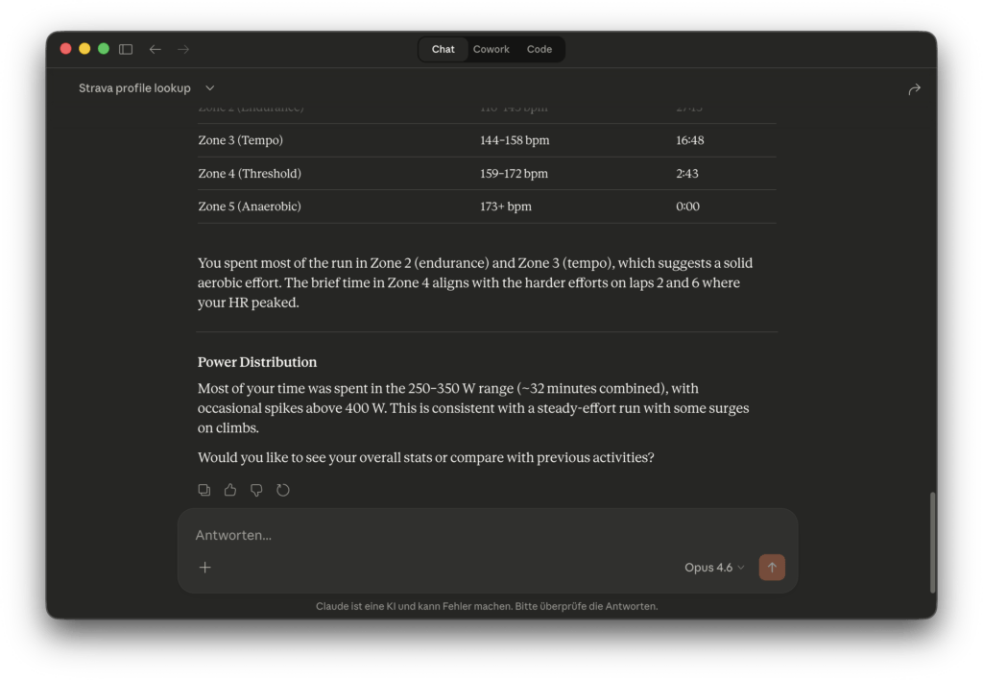Open the Strava profile lookup title dropdown
The height and width of the screenshot is (680, 983).
click(146, 88)
